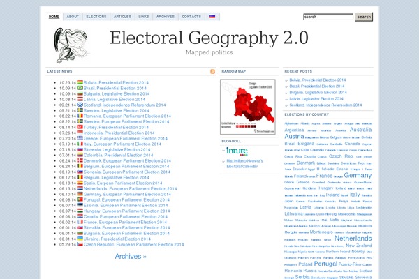Click the Hungary flag icon in the news list
Viewport: 419px width, 279px height.
(80, 211)
